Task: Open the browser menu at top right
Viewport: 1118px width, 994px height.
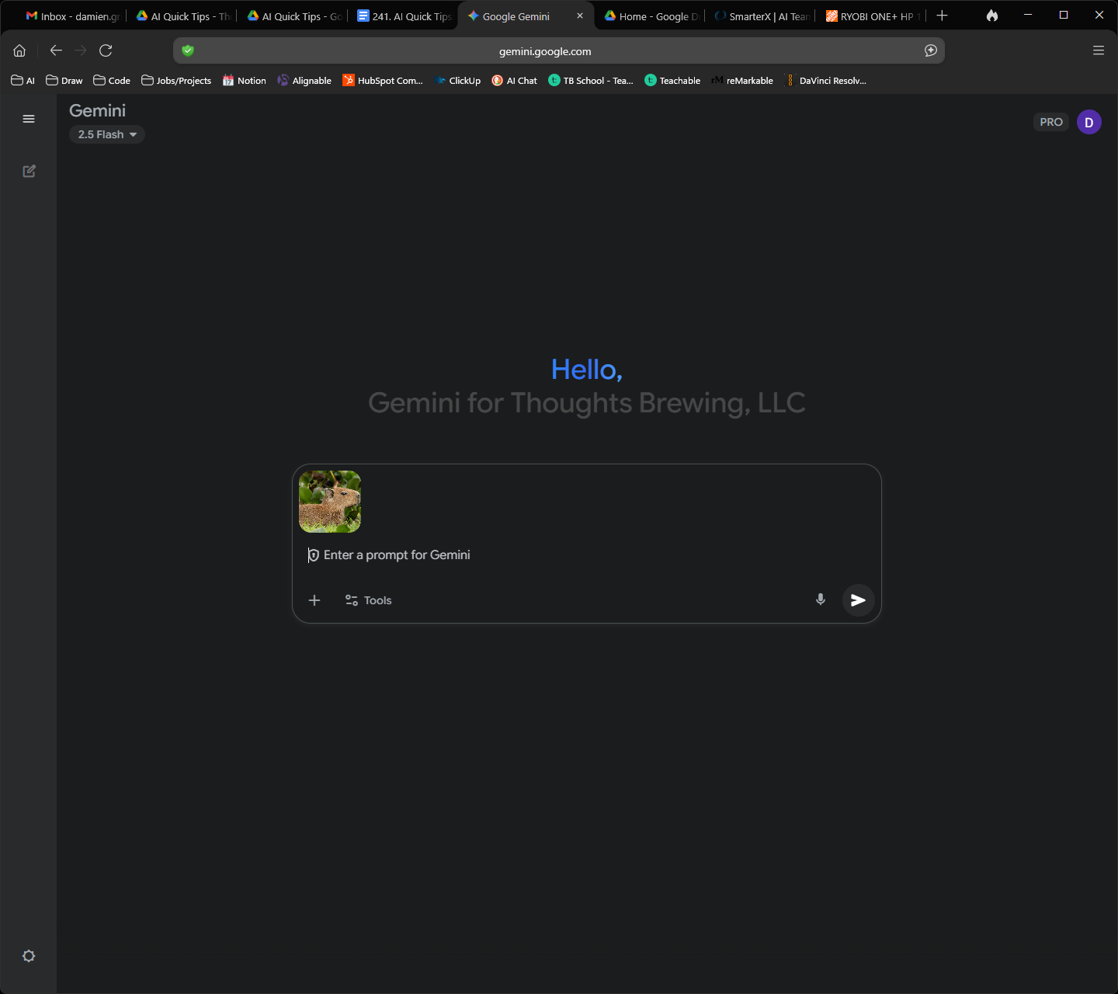Action: click(1099, 50)
